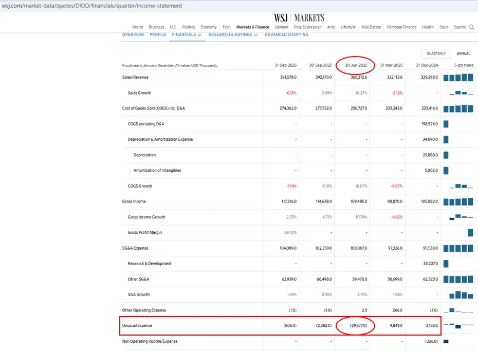Screen dimensions: 478x351
Task: Open the Personal Finance menu item
Action: click(401, 27)
